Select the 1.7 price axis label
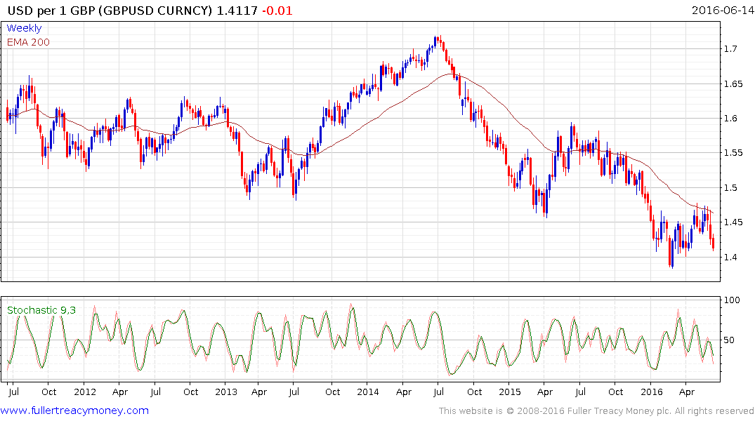This screenshot has height=421, width=755. 730,48
